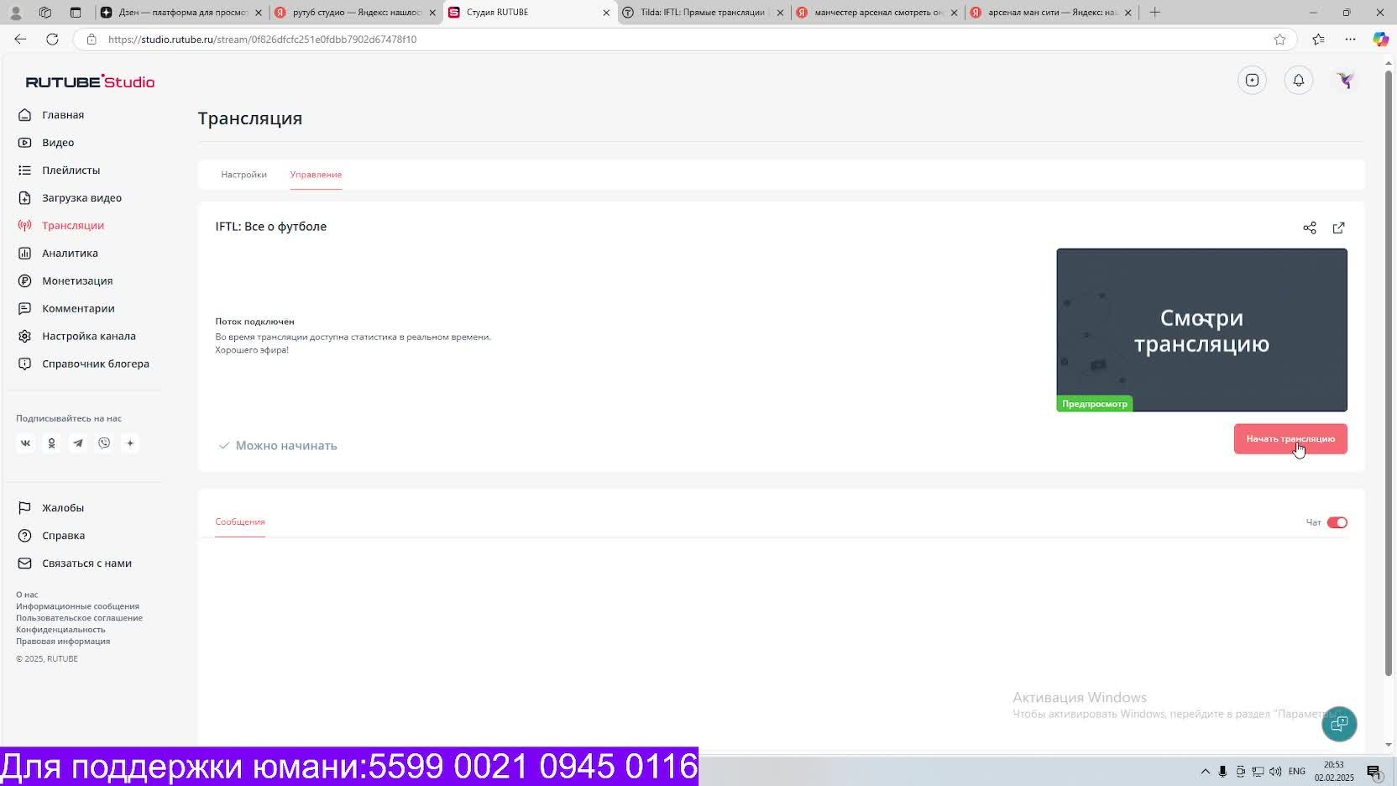The image size is (1397, 786).
Task: Open browser favorites list icon
Action: click(x=1318, y=39)
